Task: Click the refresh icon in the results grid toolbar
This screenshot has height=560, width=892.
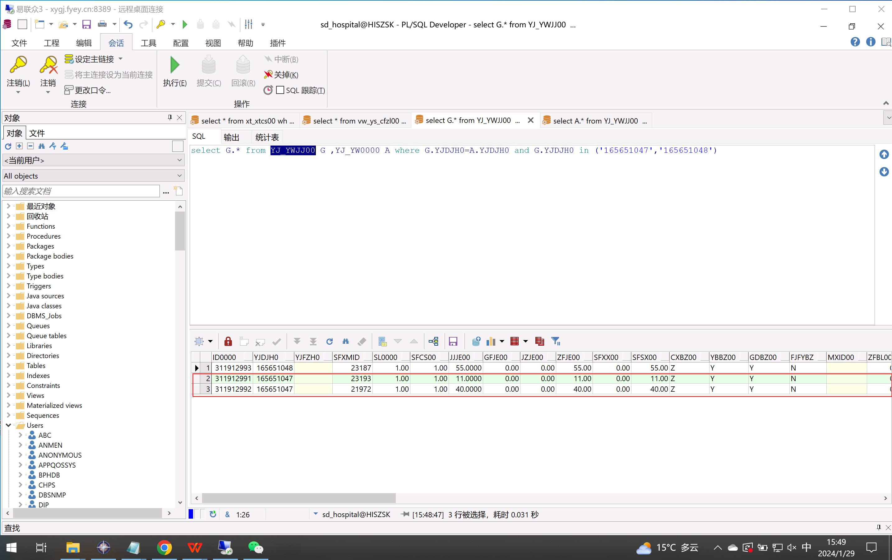Action: coord(330,341)
